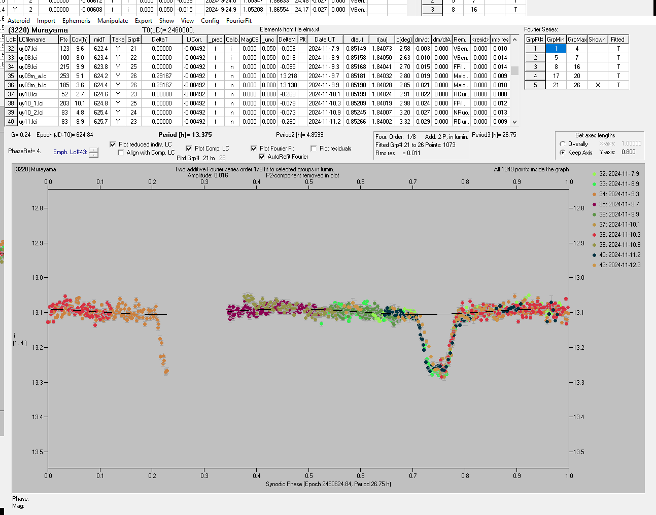Click the Period2 [h]= 4.8599 label
Image resolution: width=656 pixels, height=515 pixels.
(x=300, y=135)
